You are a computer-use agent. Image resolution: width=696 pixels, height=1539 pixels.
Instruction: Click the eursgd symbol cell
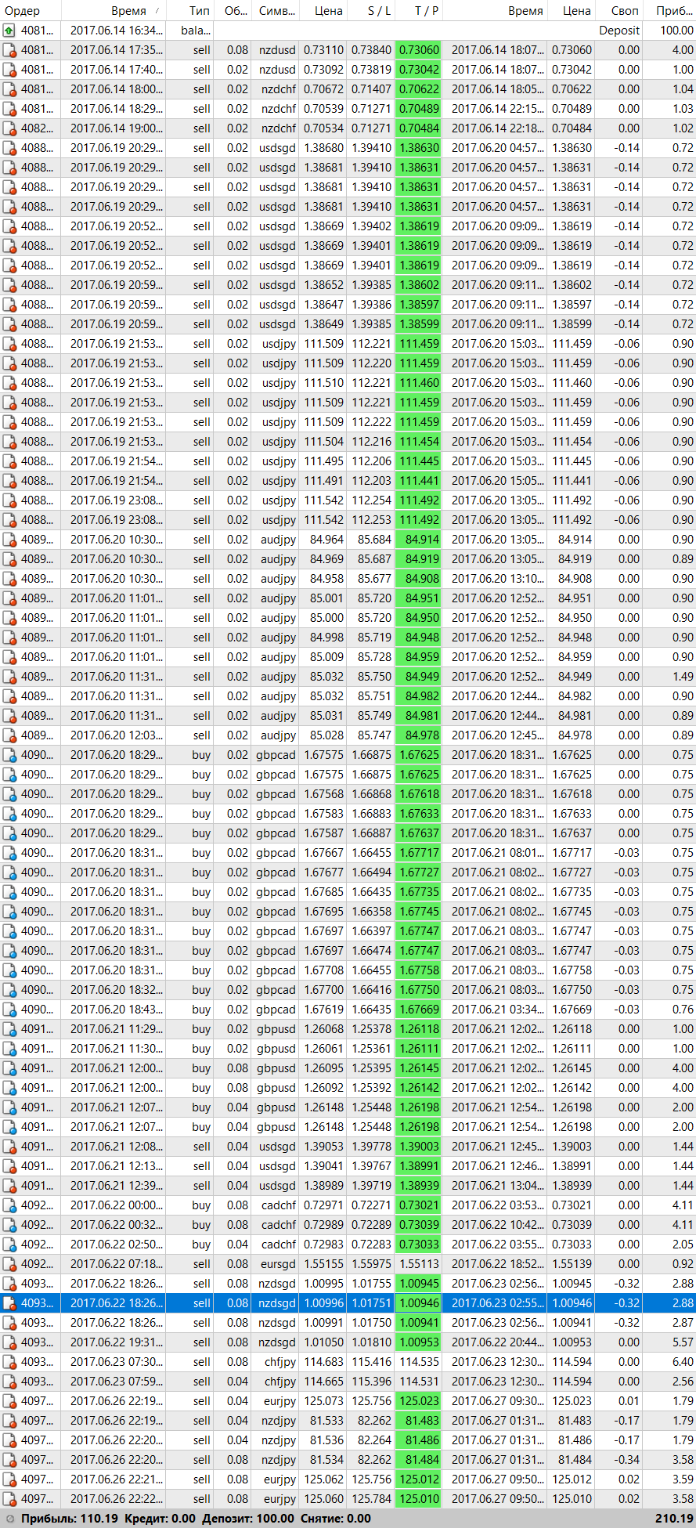click(277, 1264)
